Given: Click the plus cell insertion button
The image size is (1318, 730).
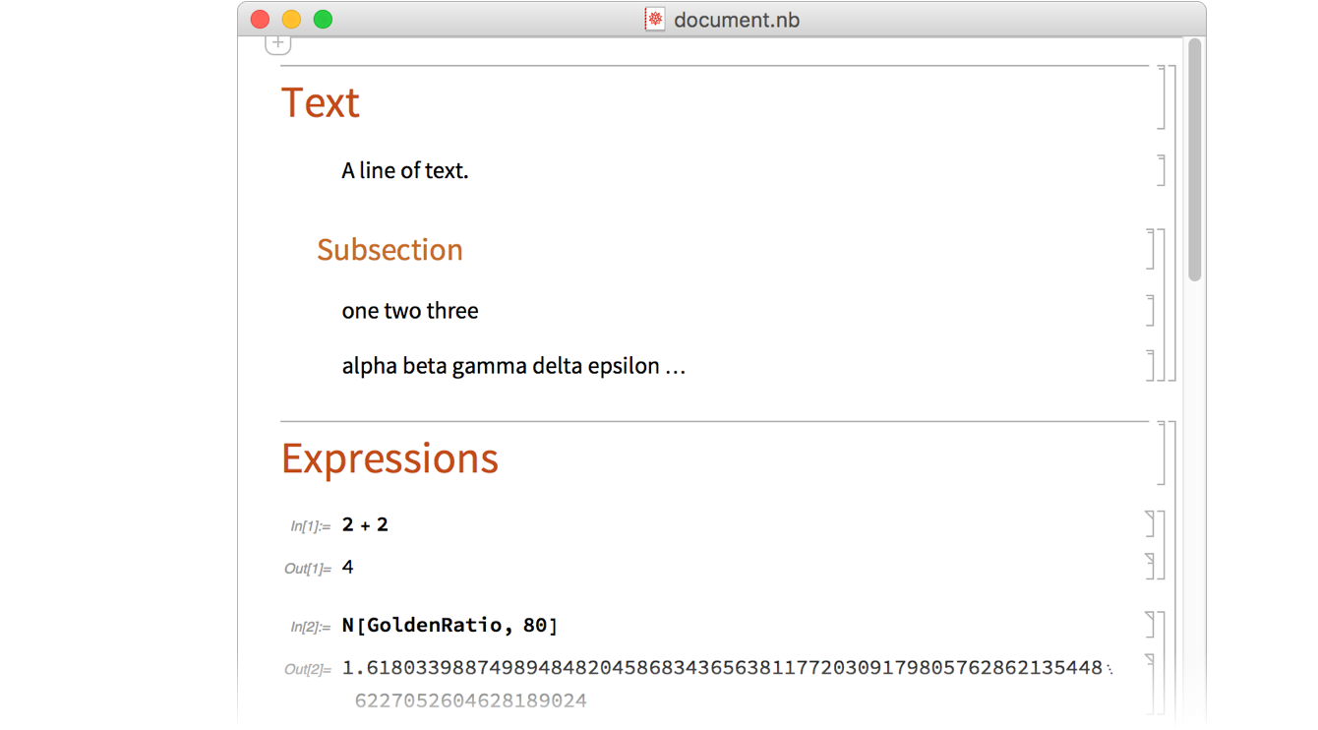Looking at the screenshot, I should pyautogui.click(x=278, y=43).
